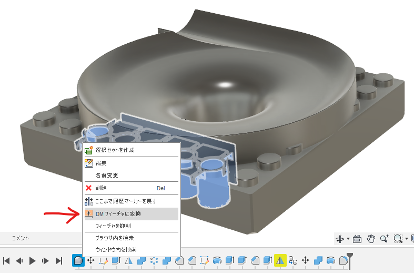Click the Zoom magnifier tool
The image size is (414, 273).
385,239
